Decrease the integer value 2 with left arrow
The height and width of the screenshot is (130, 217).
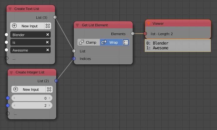tap(14, 106)
